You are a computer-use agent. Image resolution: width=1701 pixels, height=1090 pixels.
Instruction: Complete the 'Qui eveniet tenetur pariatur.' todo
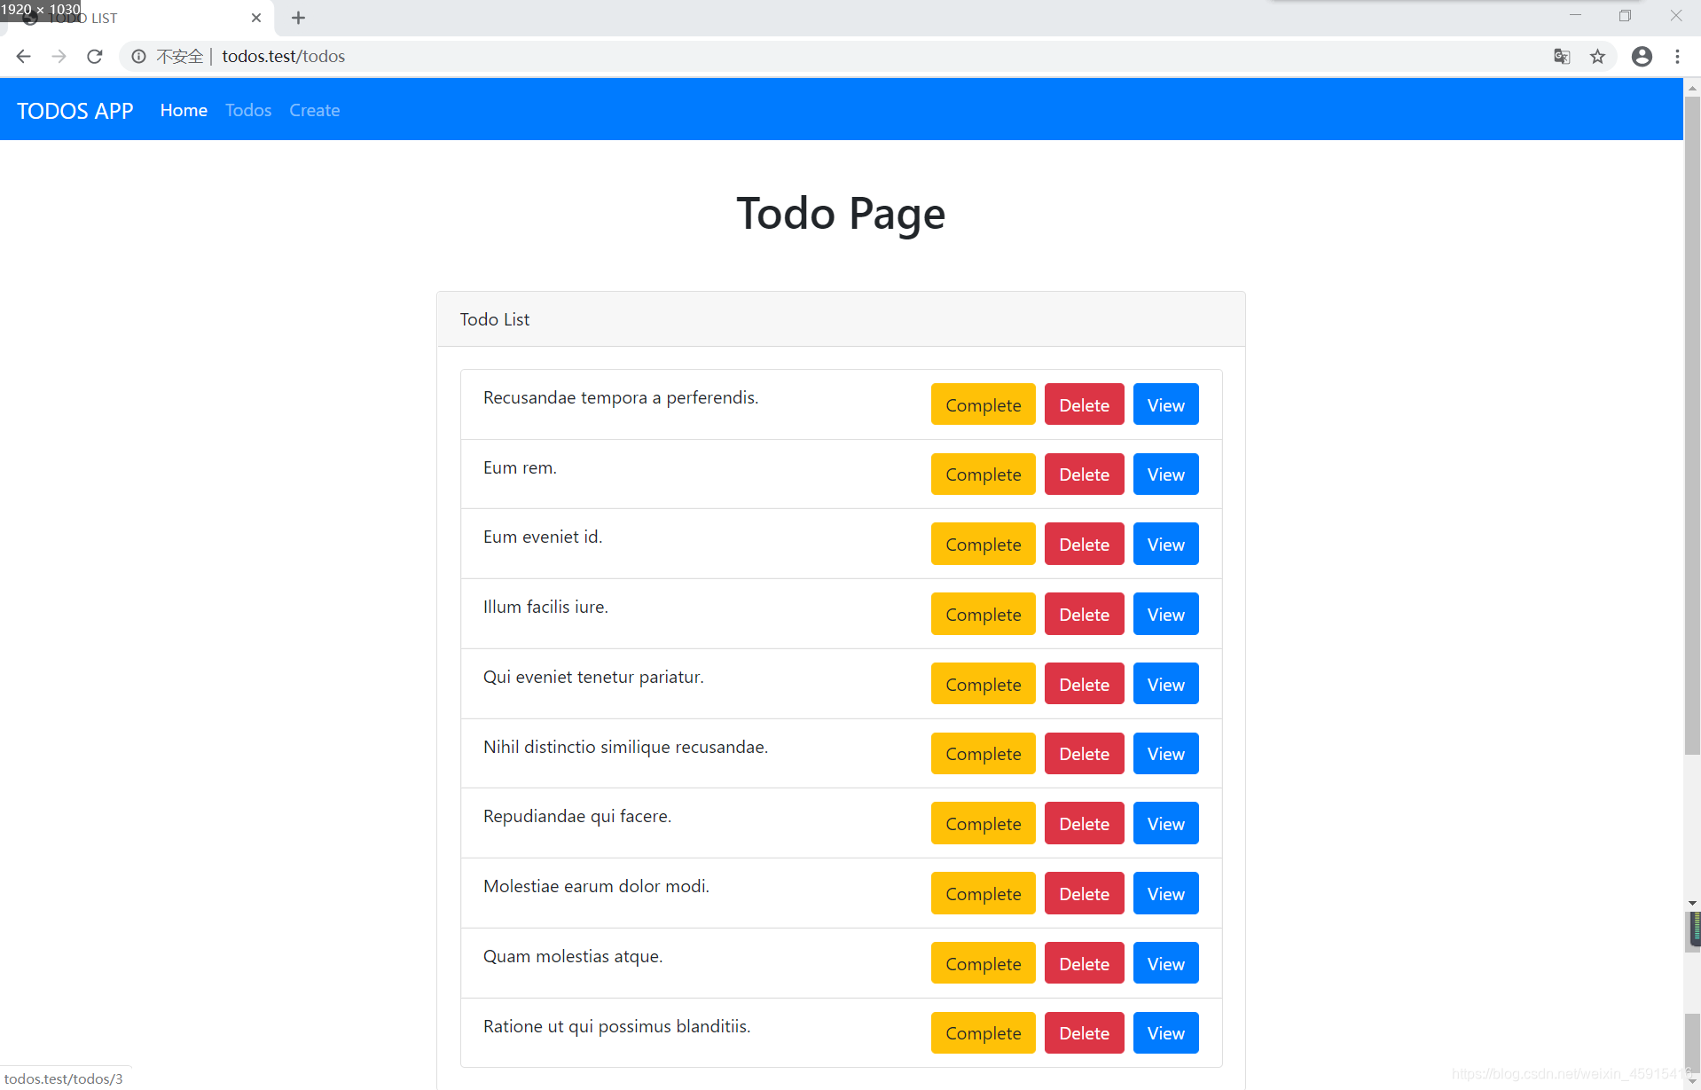pyautogui.click(x=983, y=684)
